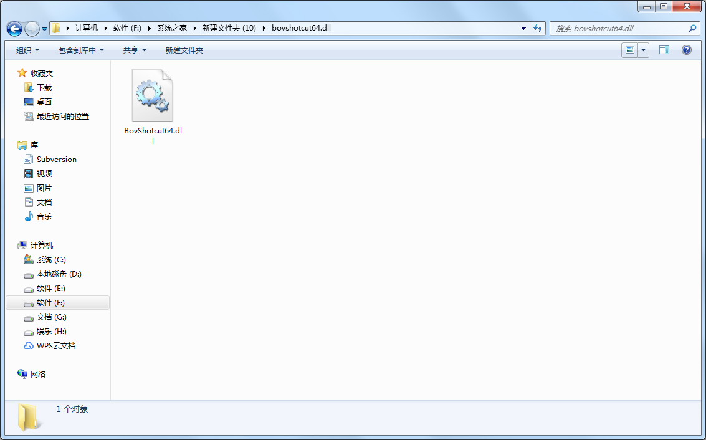Select 系统 (C:) drive in sidebar
This screenshot has height=440, width=706.
click(x=50, y=259)
